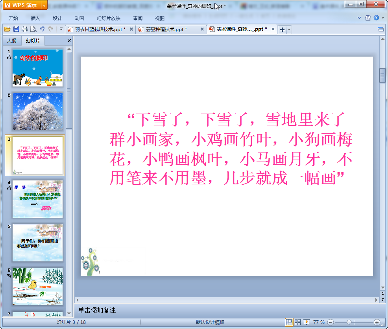Screen dimensions: 388x329
Task: Open help question mark icon
Action: 376,18
